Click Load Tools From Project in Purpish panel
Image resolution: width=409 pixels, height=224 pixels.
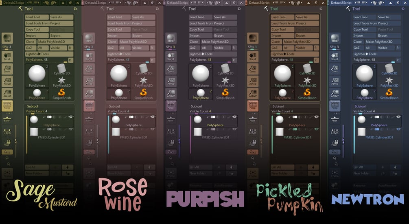click(x=213, y=23)
